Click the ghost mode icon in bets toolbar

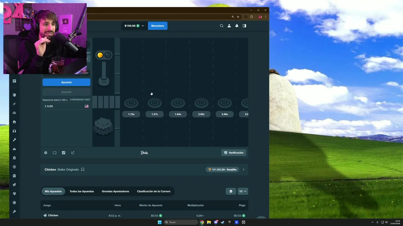231,191
